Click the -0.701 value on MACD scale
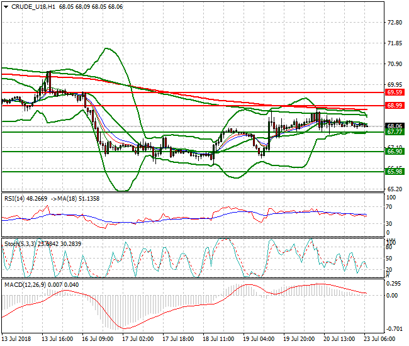 pyautogui.click(x=395, y=329)
